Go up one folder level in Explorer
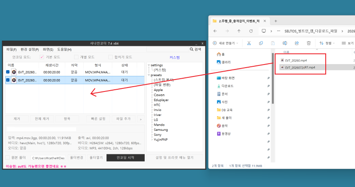Image resolution: width=355 pixels, height=187 pixels. coord(239,31)
